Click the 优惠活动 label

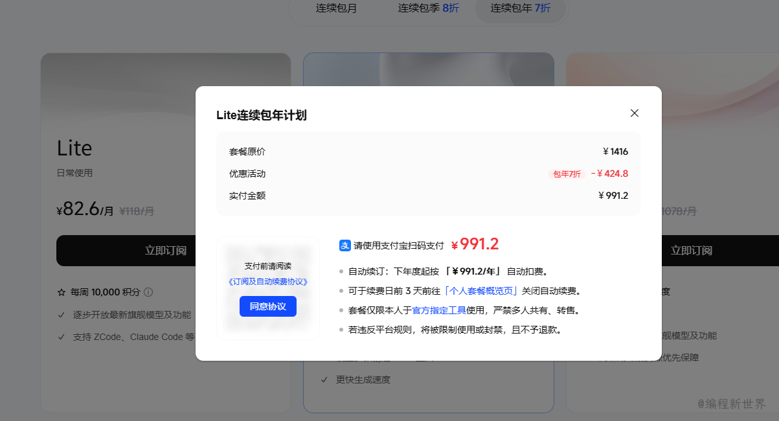[x=247, y=174]
